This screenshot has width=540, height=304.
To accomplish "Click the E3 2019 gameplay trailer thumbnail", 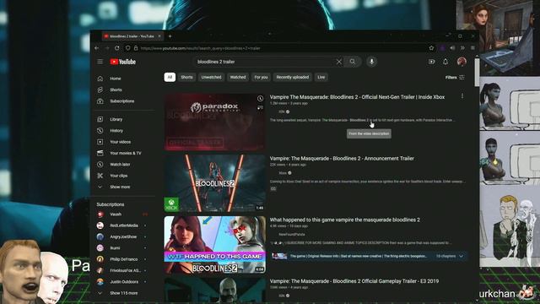I will tap(215, 290).
